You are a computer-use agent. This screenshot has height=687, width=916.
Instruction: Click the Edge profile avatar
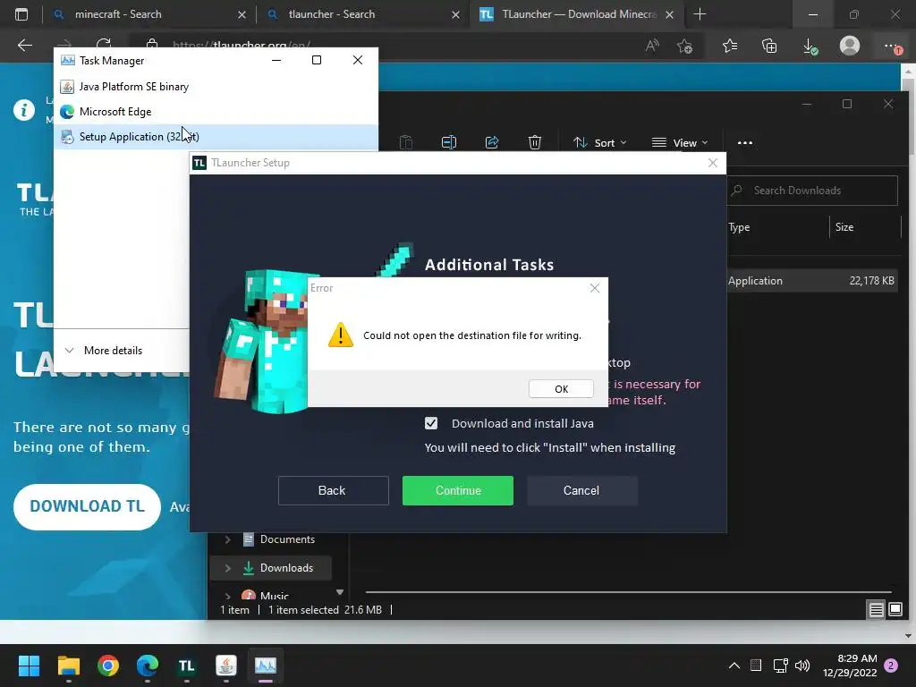coord(850,46)
